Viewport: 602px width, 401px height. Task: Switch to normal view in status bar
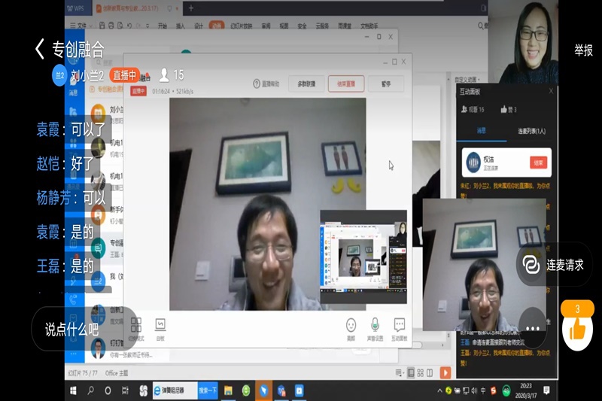coord(411,372)
